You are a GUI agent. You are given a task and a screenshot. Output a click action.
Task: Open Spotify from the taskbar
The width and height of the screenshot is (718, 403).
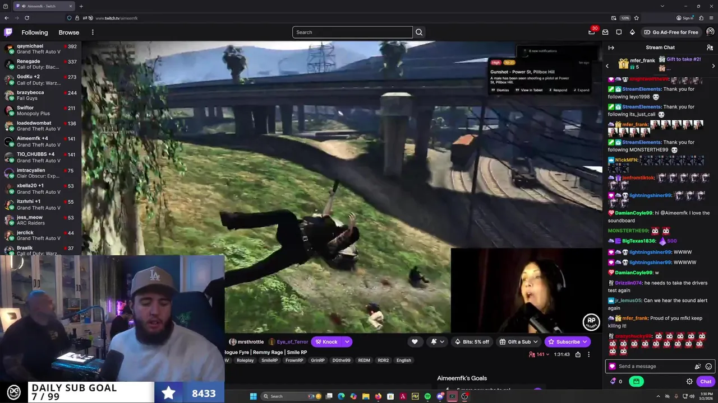427,396
